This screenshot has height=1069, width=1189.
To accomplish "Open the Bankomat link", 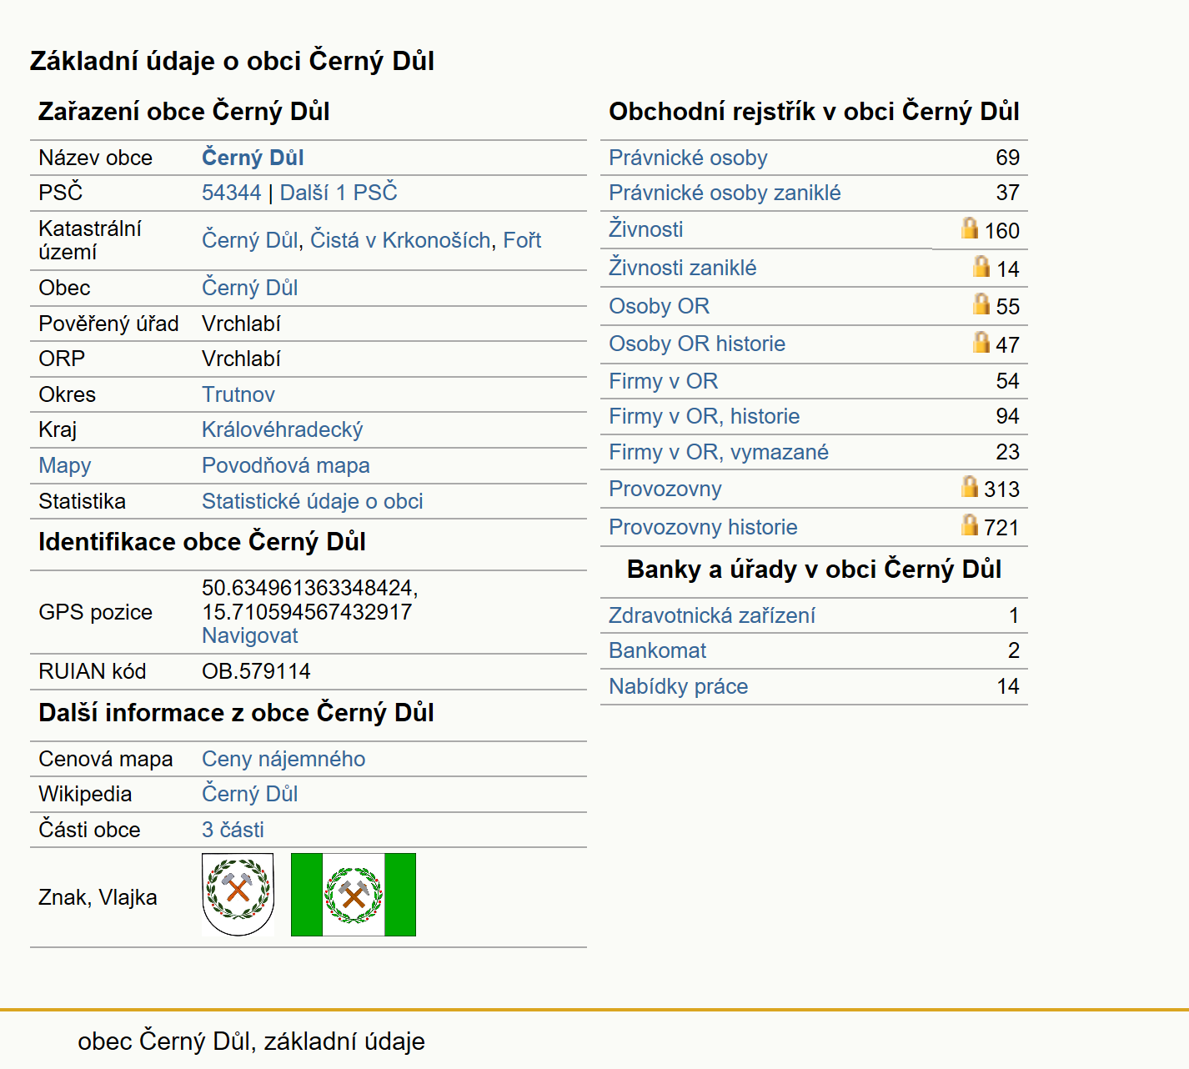I will (657, 650).
